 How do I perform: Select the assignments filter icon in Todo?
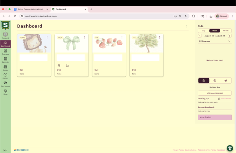pos(204,81)
